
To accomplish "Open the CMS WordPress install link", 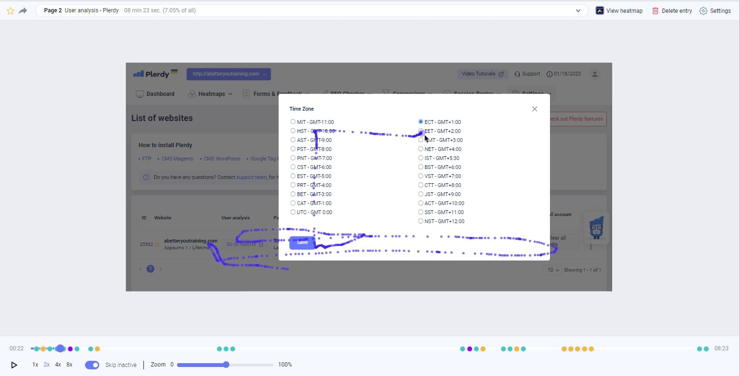I will tap(222, 159).
